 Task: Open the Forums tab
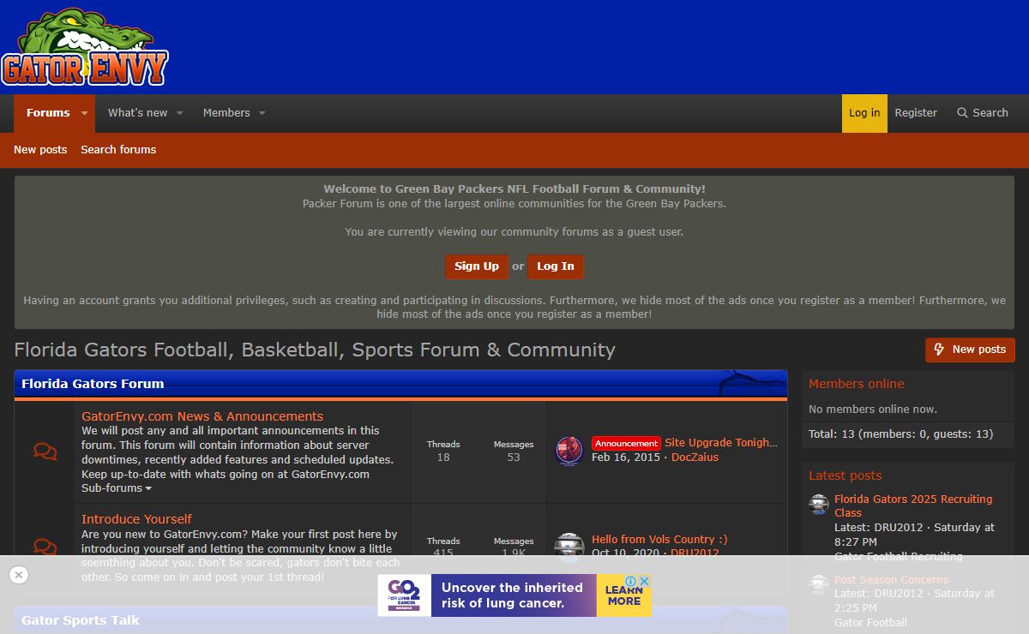pyautogui.click(x=48, y=113)
